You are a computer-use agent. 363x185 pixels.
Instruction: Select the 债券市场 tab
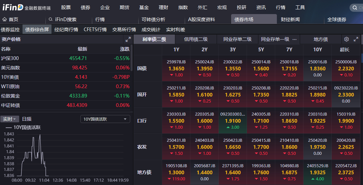click(254, 19)
